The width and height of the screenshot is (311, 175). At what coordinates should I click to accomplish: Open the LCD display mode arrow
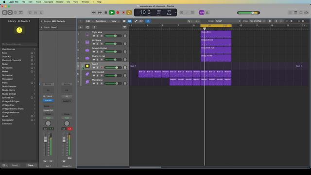pyautogui.click(x=175, y=13)
